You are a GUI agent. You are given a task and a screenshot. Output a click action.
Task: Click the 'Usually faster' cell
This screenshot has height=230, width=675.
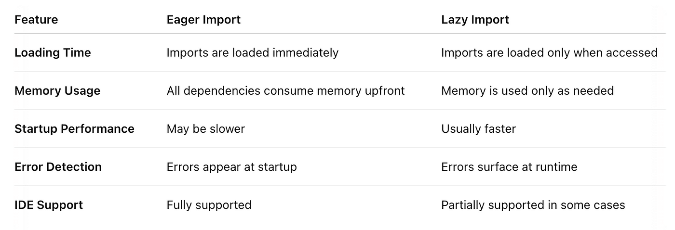(x=479, y=129)
